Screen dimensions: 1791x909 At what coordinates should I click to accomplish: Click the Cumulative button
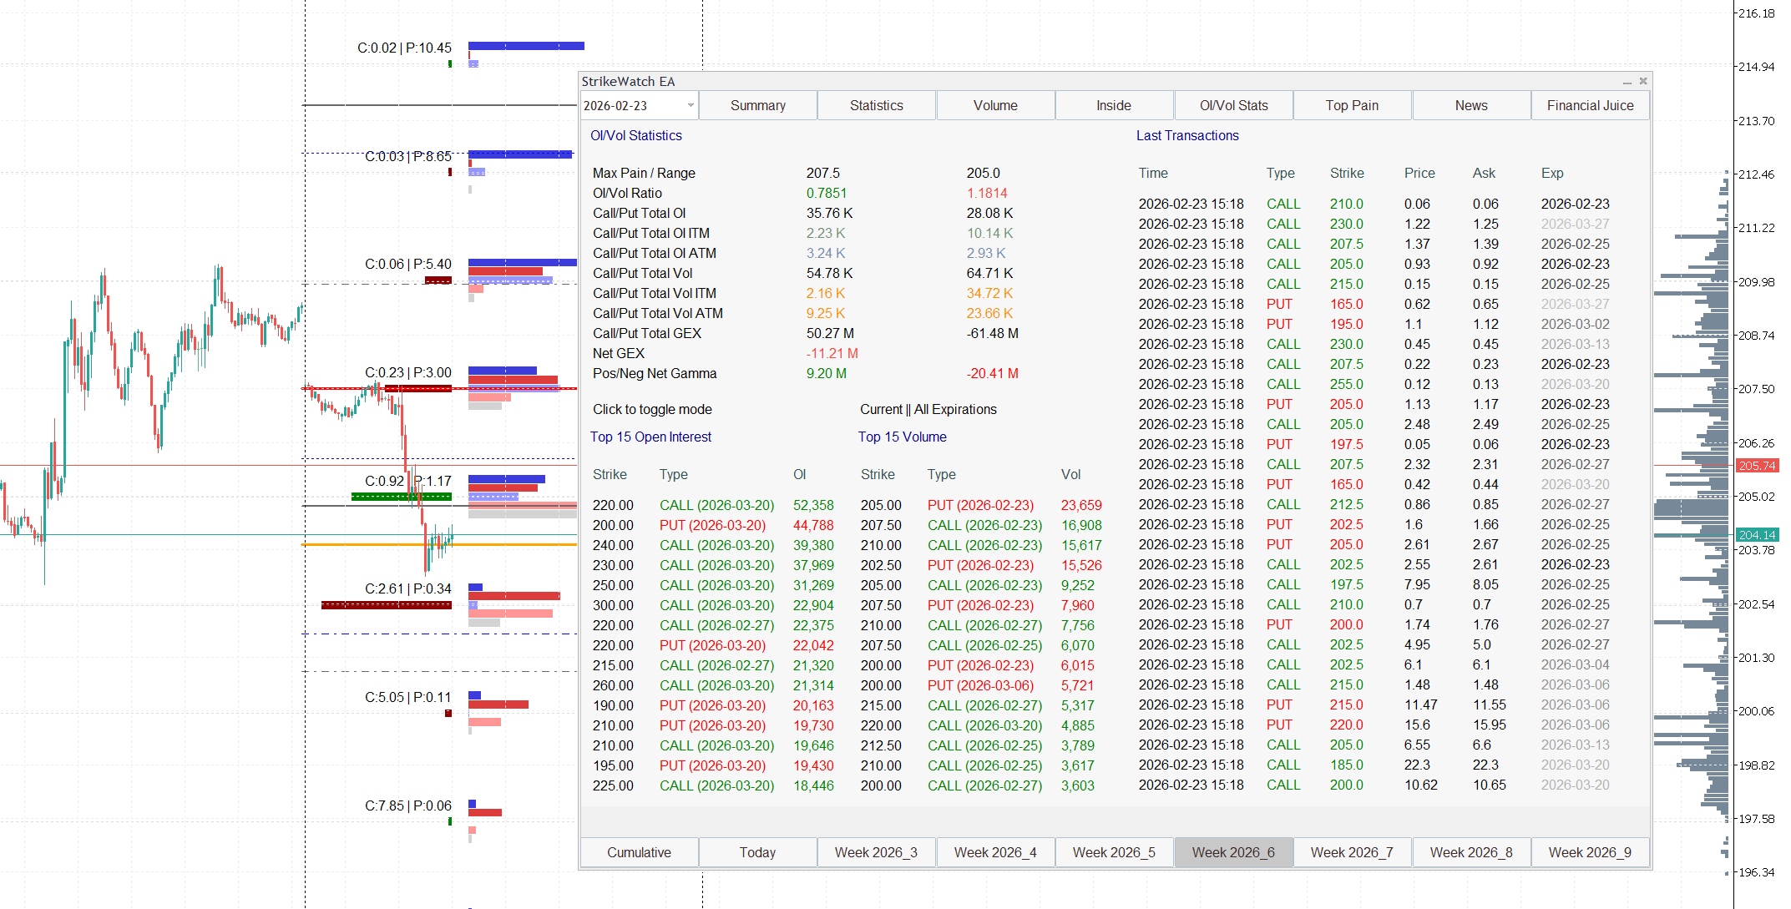(639, 852)
